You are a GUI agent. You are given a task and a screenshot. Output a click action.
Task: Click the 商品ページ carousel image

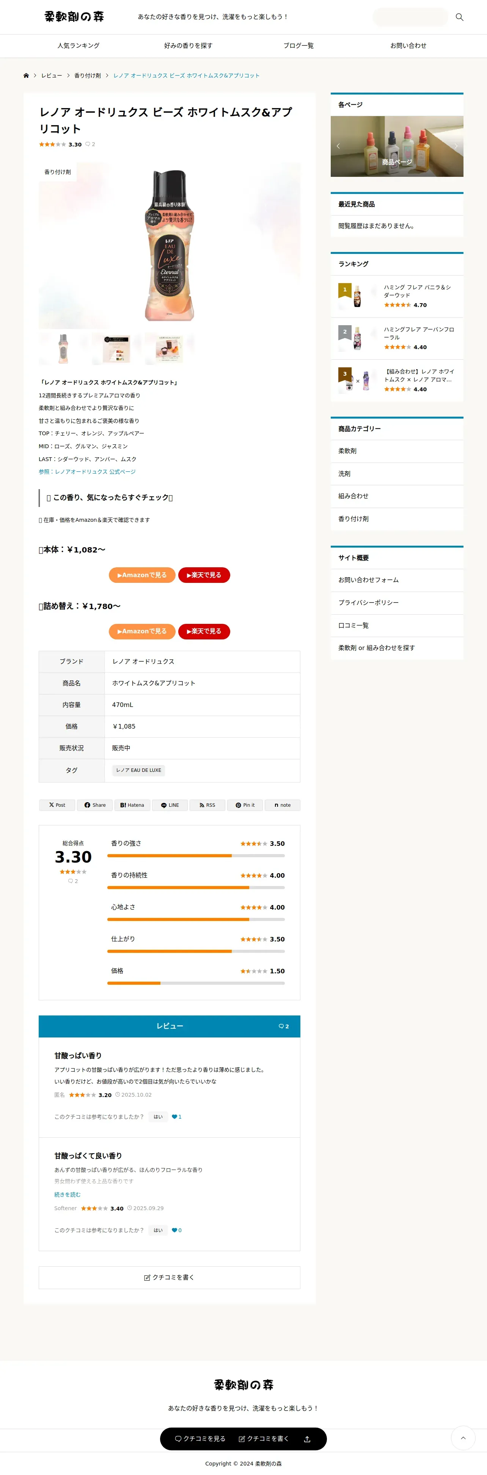(397, 146)
